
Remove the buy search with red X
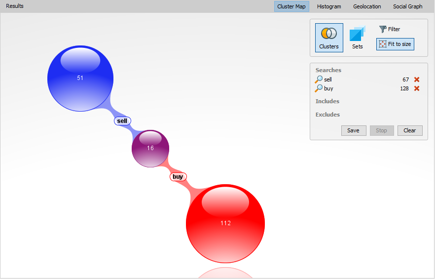coord(417,88)
